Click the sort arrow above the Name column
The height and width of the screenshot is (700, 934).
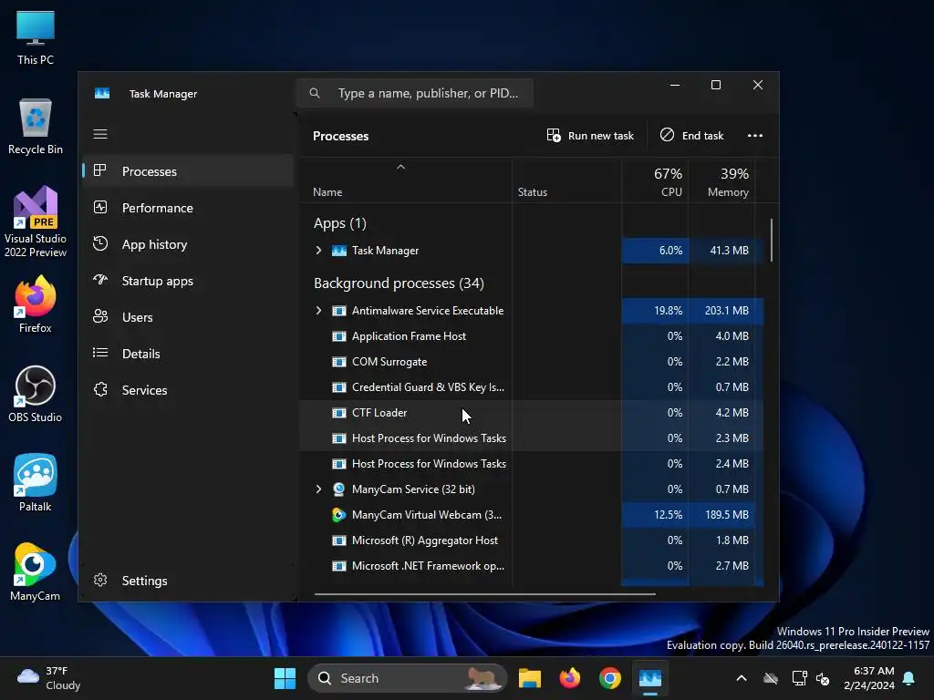[401, 168]
